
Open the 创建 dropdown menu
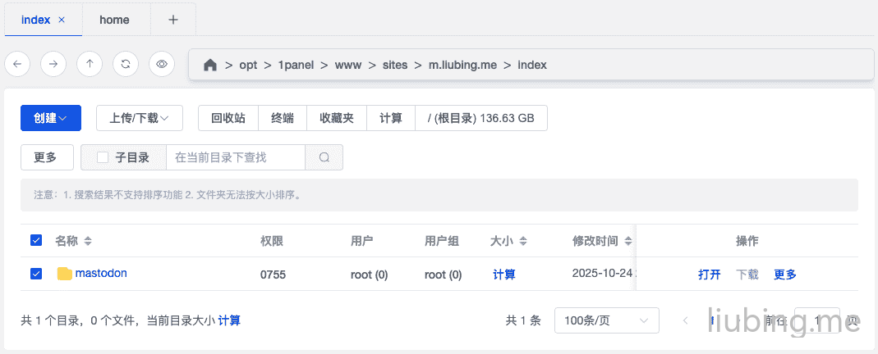(50, 118)
